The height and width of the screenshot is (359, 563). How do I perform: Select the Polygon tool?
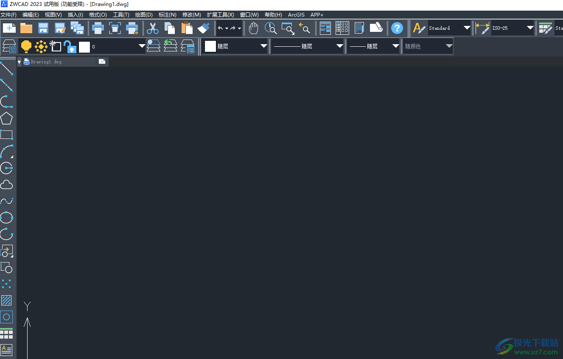(6, 118)
